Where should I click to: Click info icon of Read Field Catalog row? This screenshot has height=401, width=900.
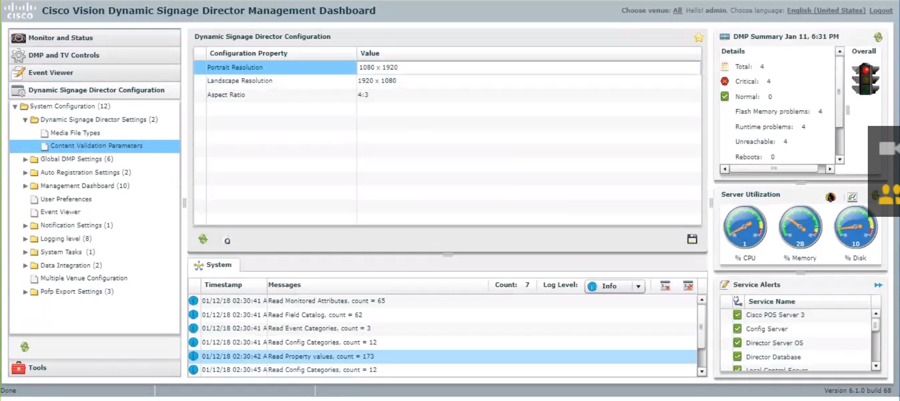[193, 315]
